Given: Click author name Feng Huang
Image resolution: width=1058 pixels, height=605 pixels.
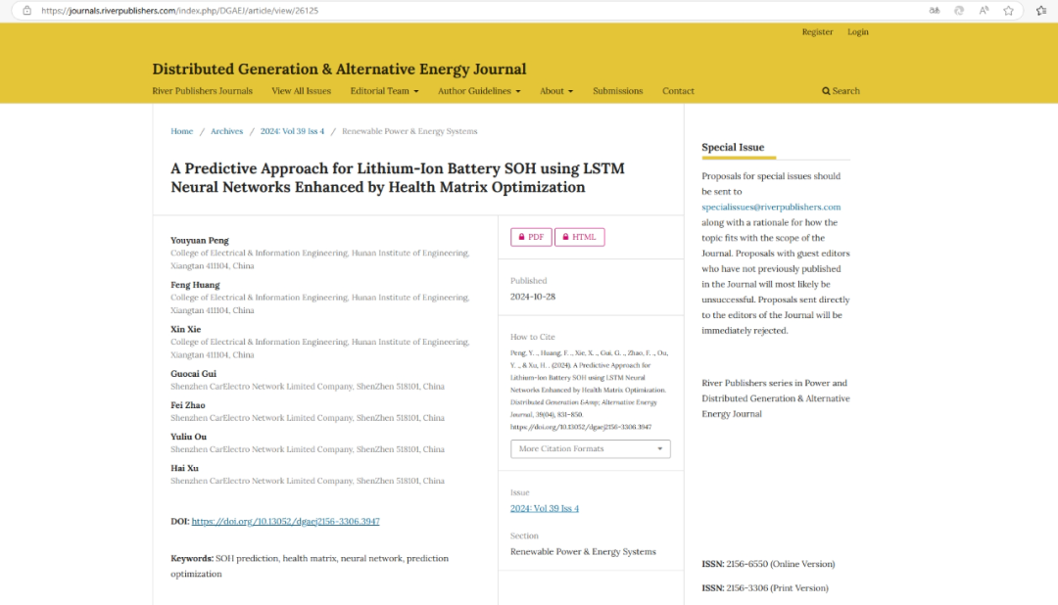Looking at the screenshot, I should click(x=195, y=285).
